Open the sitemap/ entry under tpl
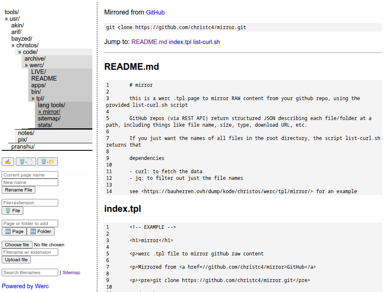The width and height of the screenshot is (386, 292). [49, 118]
